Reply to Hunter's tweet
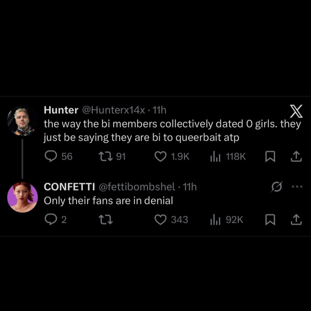The height and width of the screenshot is (311, 311). (x=51, y=156)
